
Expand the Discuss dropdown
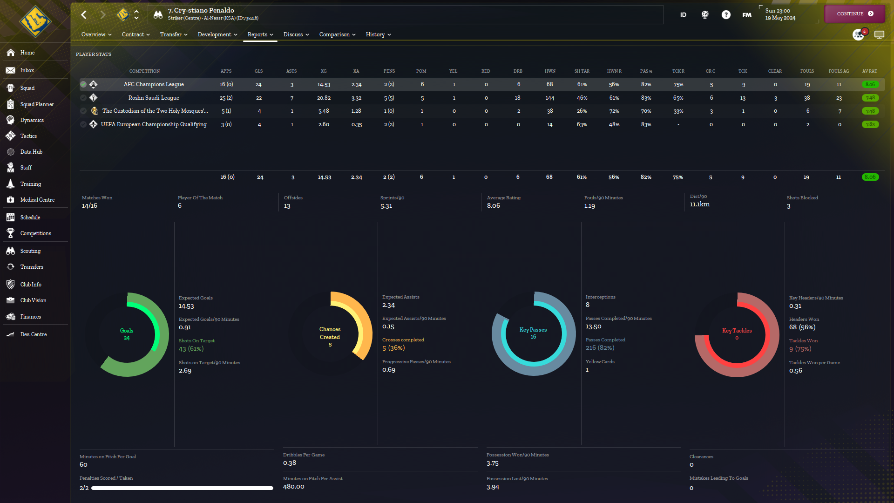pyautogui.click(x=296, y=34)
